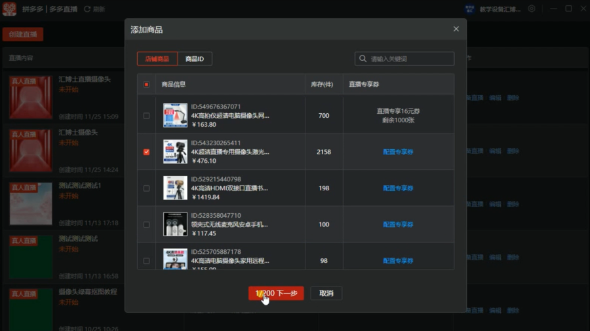Focus the 请输入关键词 search field

(x=404, y=58)
